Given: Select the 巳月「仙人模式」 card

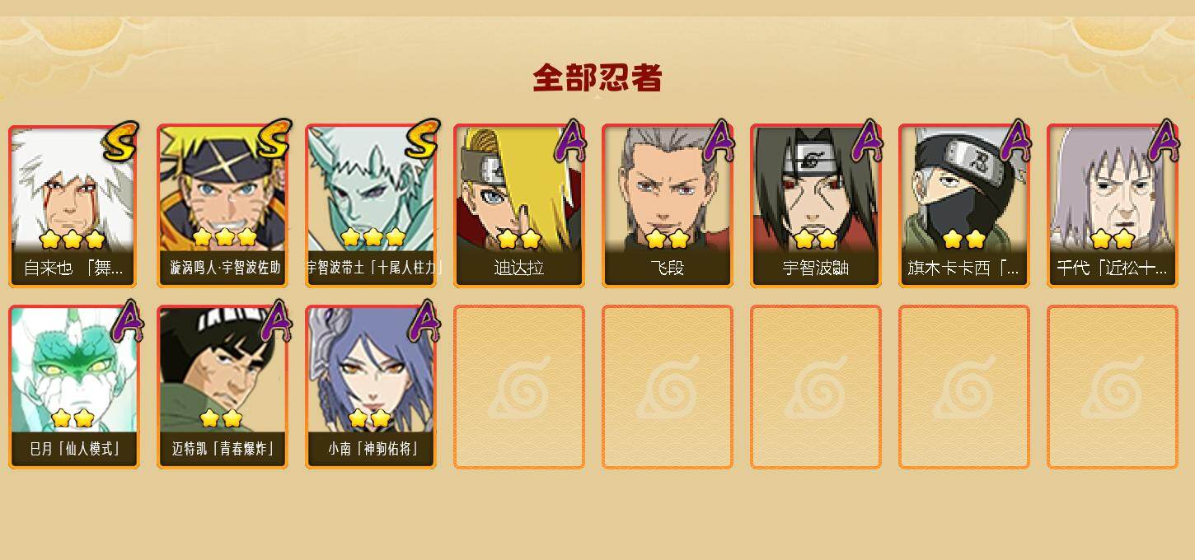Looking at the screenshot, I should pyautogui.click(x=74, y=387).
